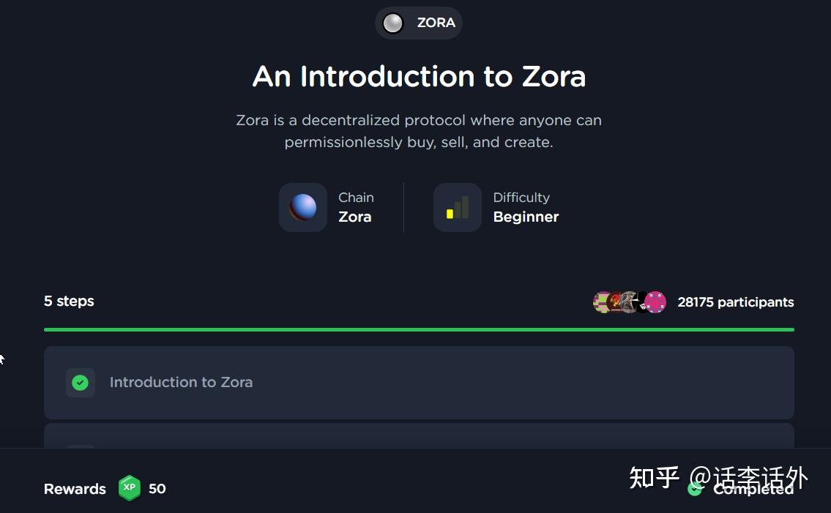Click the green quest progress bar
Screen dimensions: 831x513
click(418, 330)
